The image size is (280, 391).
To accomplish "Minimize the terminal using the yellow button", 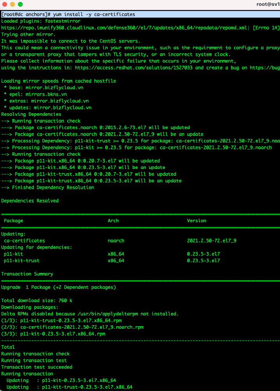I will point(12,4).
